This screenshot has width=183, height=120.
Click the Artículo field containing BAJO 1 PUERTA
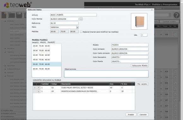(x=74, y=15)
